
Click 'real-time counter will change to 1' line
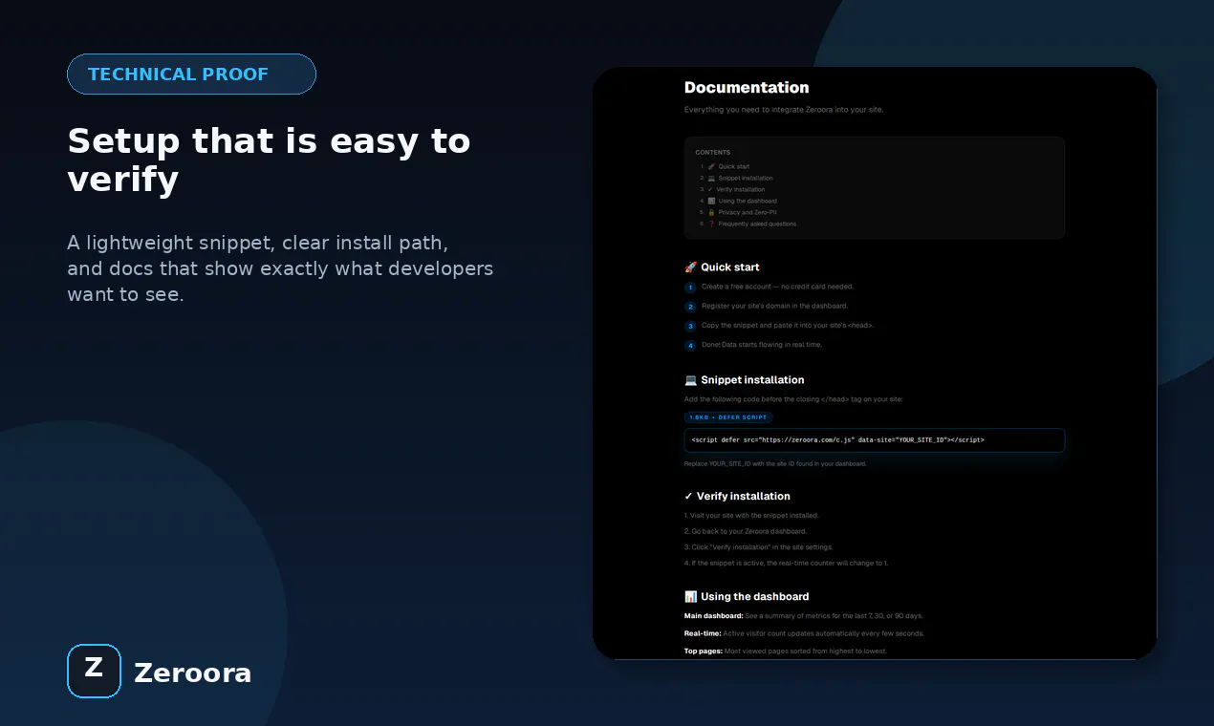click(x=786, y=564)
